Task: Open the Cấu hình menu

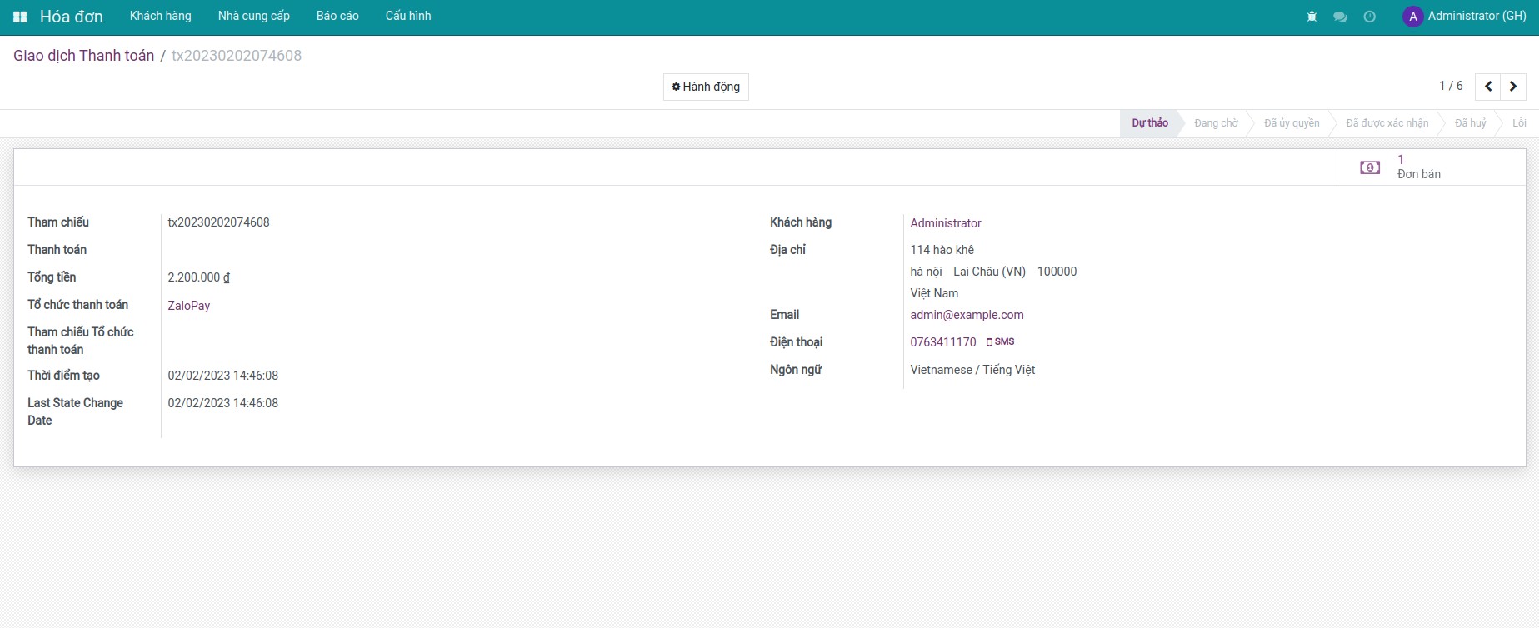Action: point(408,16)
